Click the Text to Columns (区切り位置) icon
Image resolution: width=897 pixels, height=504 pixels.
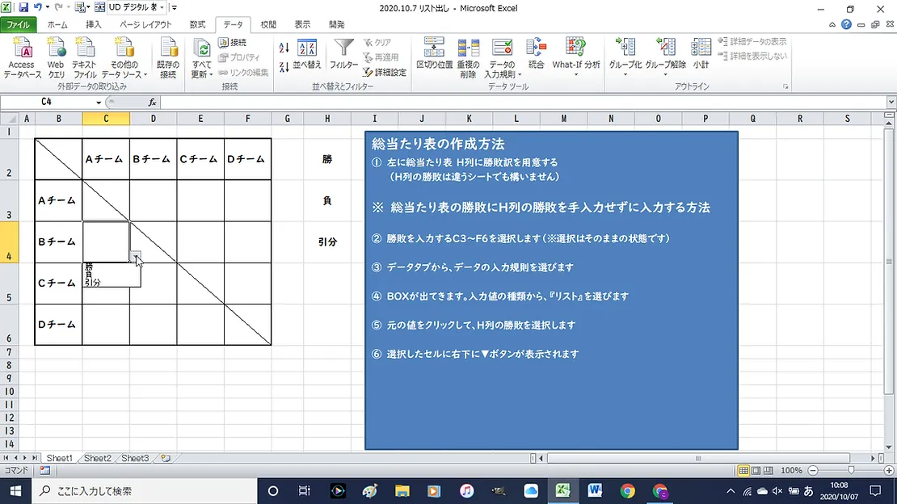coord(434,49)
